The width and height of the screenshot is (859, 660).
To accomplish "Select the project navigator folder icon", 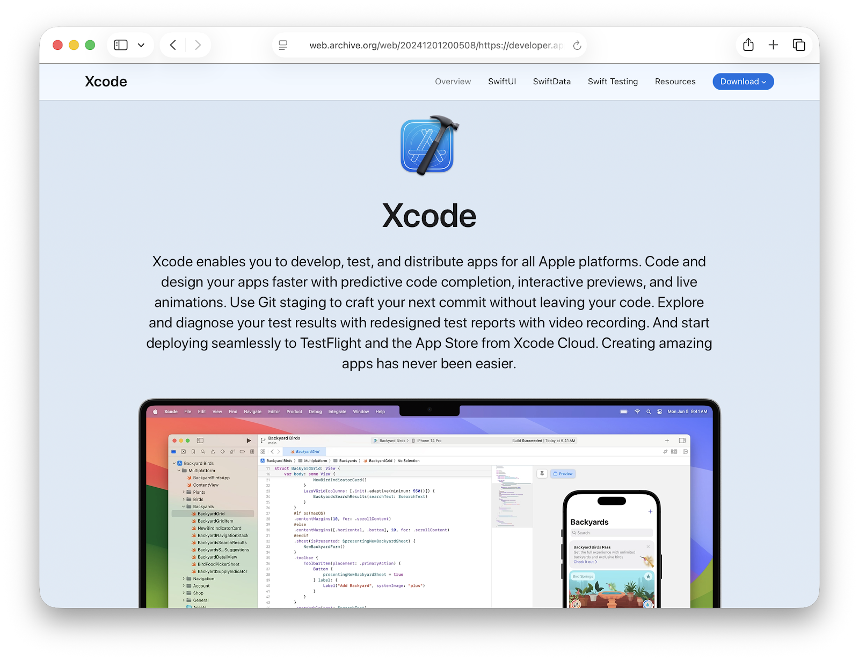I will point(173,452).
